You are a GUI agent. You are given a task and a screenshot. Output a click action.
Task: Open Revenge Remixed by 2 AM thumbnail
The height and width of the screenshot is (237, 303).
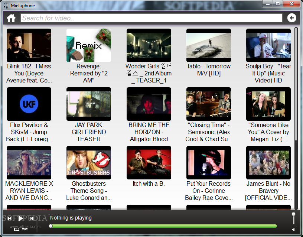[x=89, y=45]
